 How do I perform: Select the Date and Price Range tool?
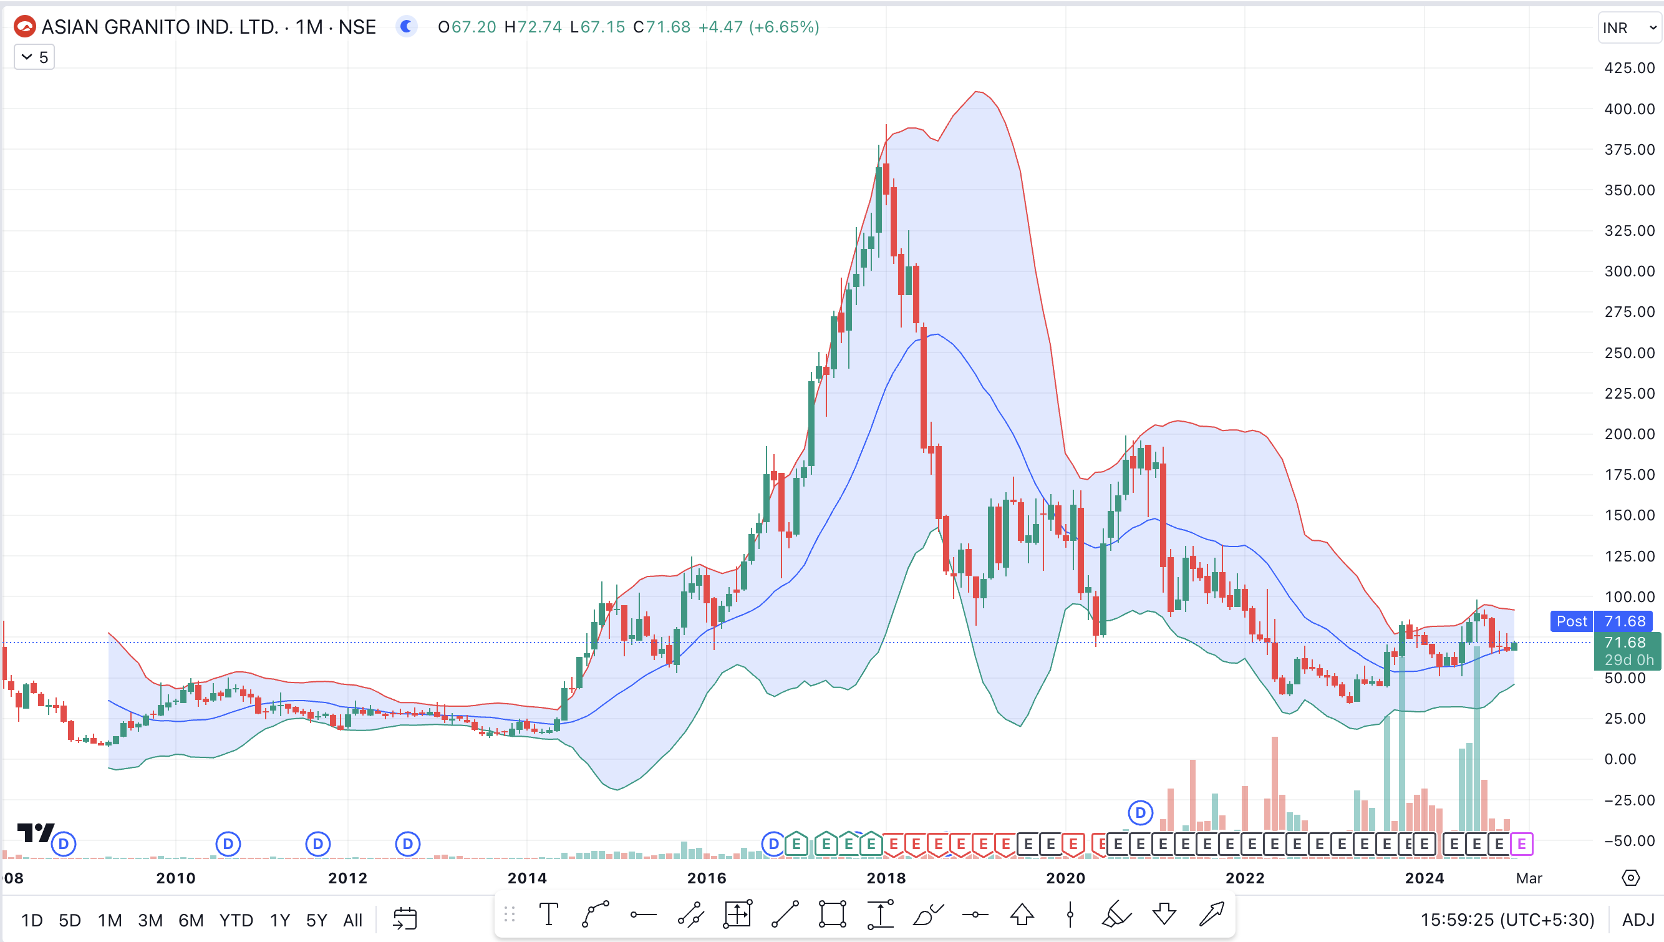738,914
